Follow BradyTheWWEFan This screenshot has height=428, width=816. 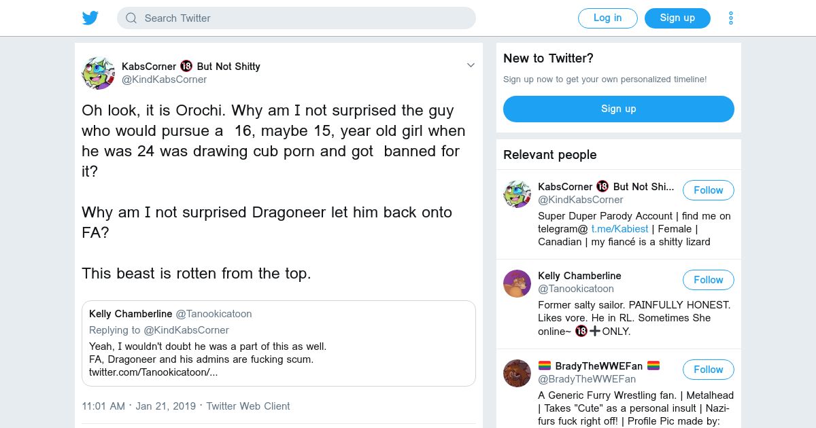tap(708, 370)
